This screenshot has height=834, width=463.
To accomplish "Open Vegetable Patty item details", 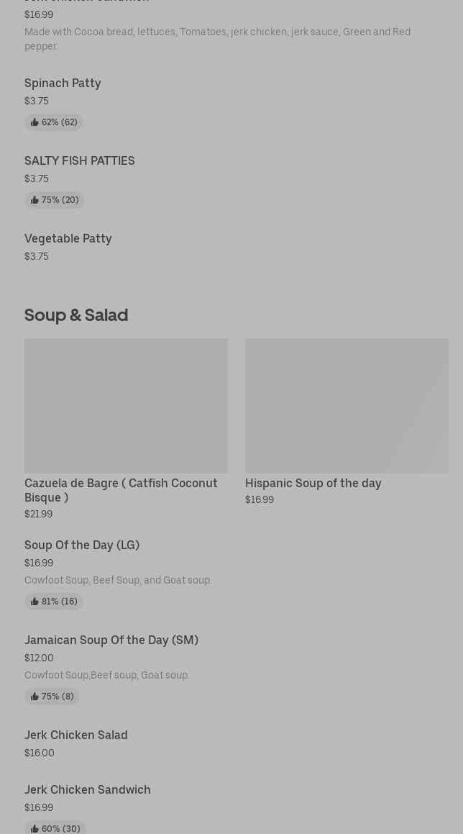I will [68, 239].
